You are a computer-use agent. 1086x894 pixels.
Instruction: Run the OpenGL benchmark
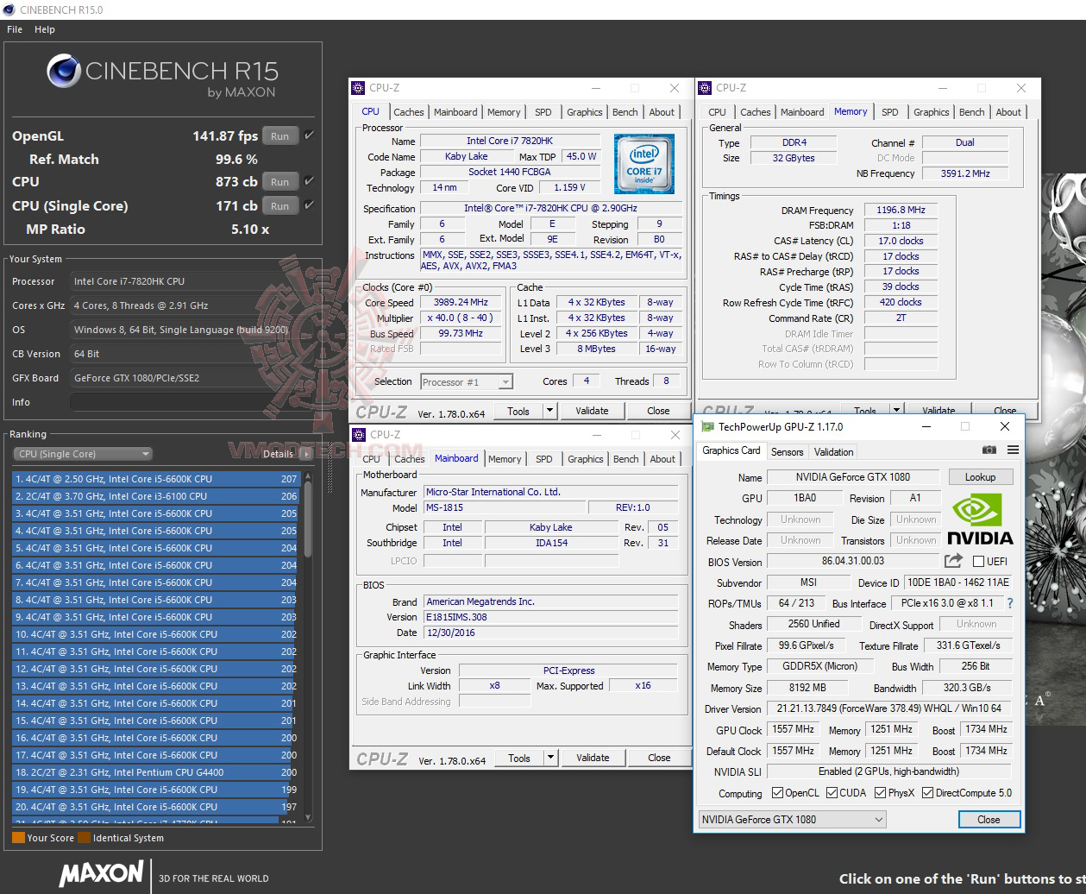(x=279, y=135)
